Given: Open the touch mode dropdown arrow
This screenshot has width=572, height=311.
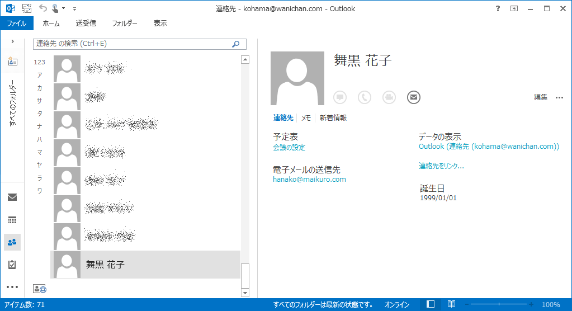Looking at the screenshot, I should pos(64,8).
